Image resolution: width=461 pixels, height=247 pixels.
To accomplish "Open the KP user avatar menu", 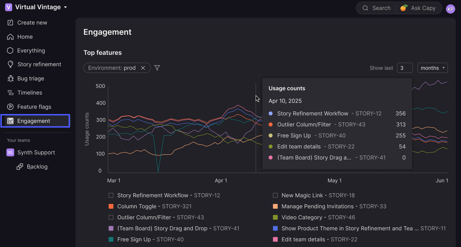I will pos(450,9).
